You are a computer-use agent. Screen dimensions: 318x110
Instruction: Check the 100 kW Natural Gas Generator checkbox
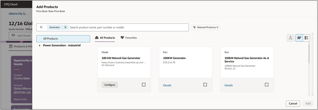click(144, 85)
